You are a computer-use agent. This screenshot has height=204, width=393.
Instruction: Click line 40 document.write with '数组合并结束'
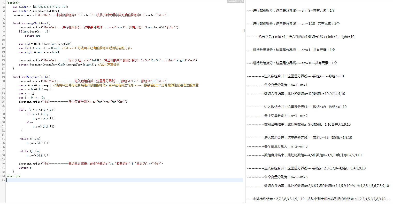tap(91, 164)
